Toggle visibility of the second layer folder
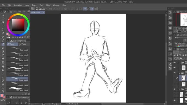This screenshot has width=187, height=105. (175, 73)
